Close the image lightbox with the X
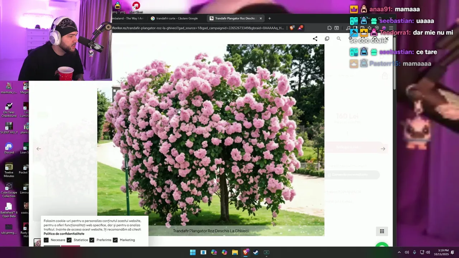 [387, 39]
